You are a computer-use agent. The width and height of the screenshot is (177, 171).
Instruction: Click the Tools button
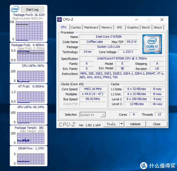coord(111,124)
